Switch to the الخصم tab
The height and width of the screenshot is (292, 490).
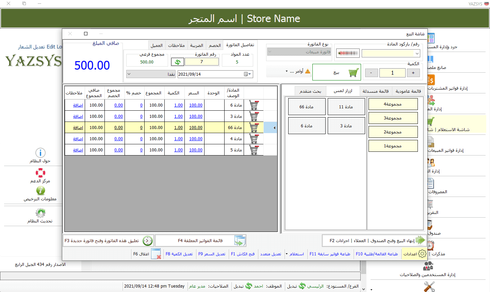pyautogui.click(x=215, y=45)
